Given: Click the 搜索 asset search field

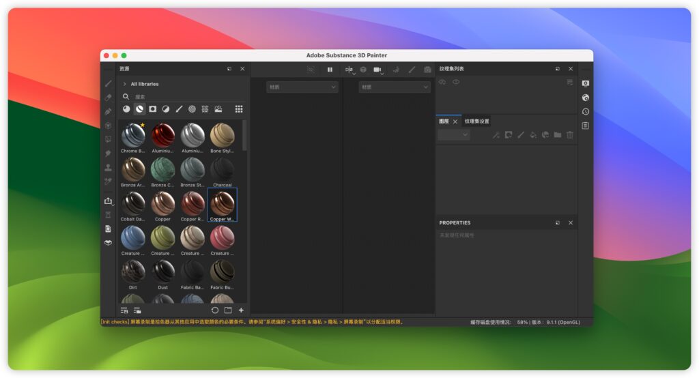Looking at the screenshot, I should [183, 97].
